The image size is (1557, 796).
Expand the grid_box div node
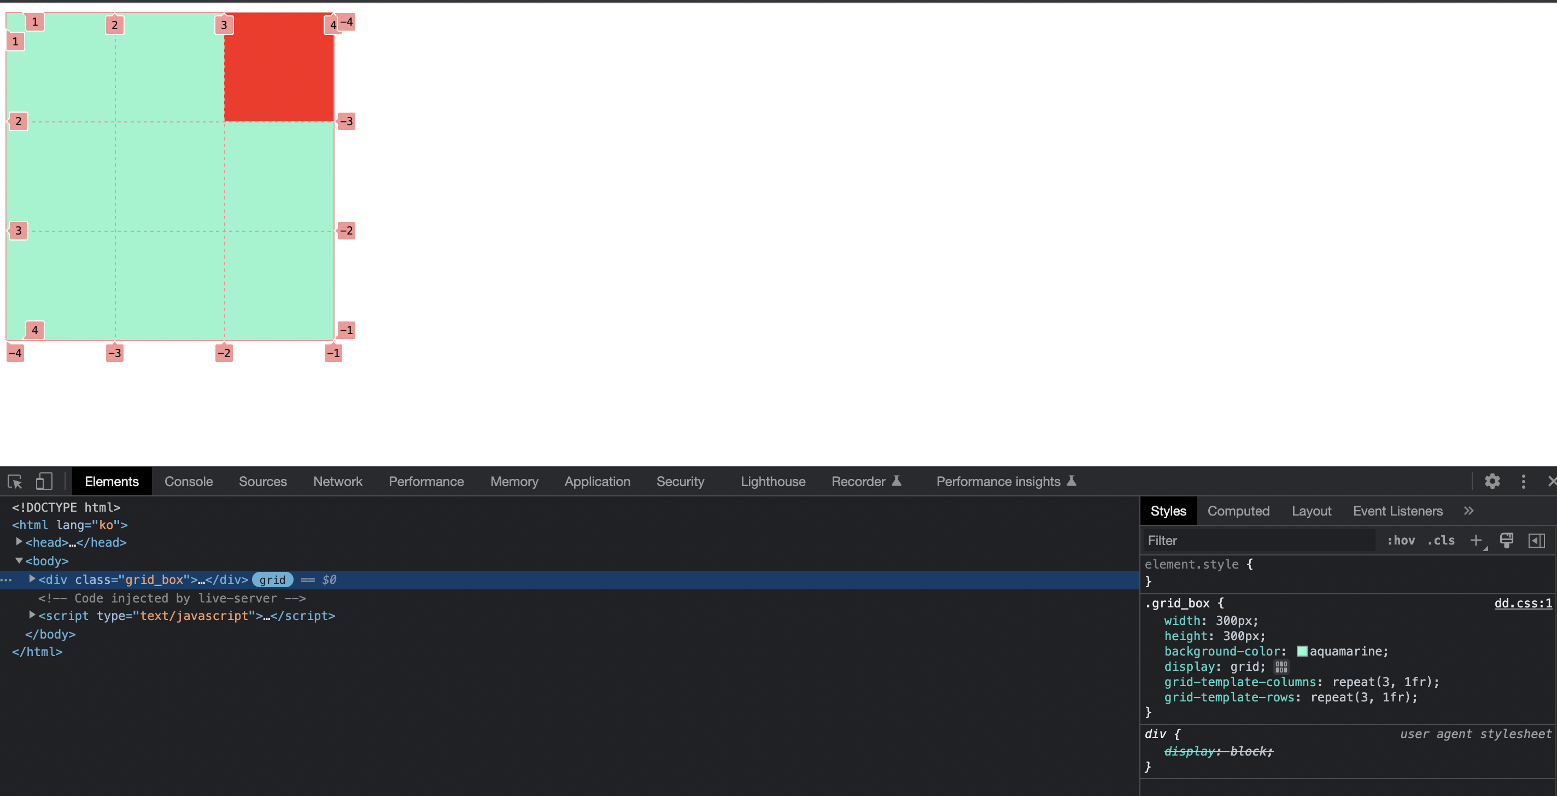pyautogui.click(x=32, y=579)
